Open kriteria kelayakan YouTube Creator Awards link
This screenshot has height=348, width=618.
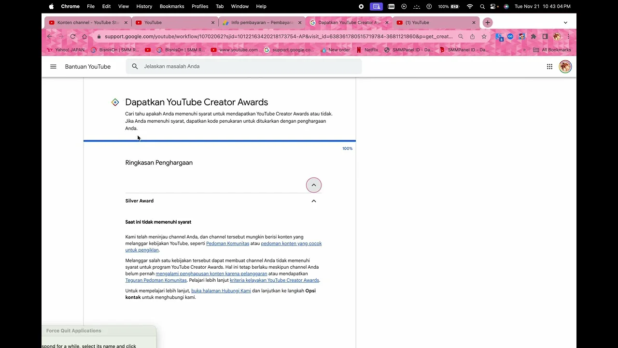point(274,280)
